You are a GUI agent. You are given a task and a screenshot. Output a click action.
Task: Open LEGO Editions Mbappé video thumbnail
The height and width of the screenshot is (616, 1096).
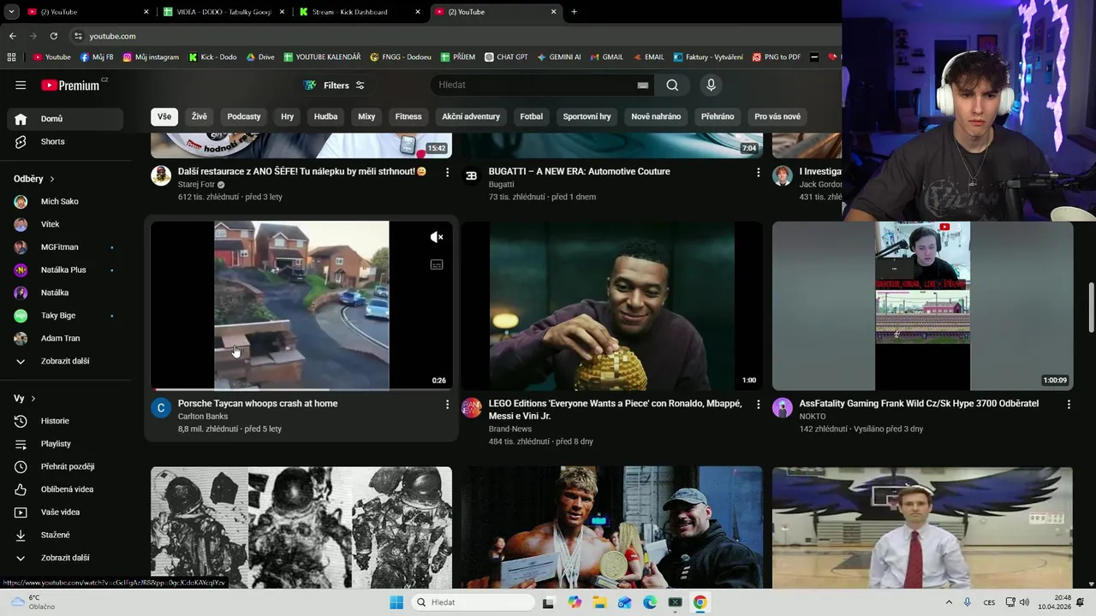pyautogui.click(x=611, y=305)
